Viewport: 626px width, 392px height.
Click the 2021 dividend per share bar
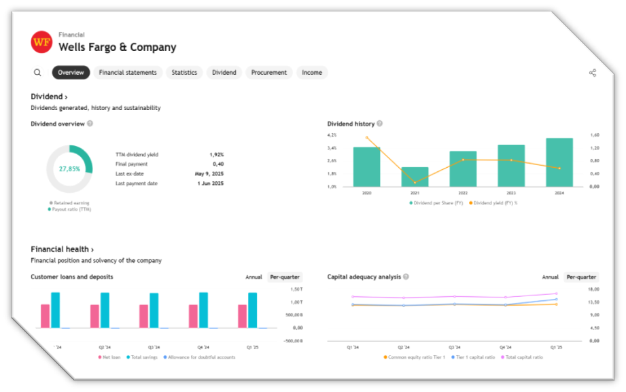pyautogui.click(x=415, y=177)
